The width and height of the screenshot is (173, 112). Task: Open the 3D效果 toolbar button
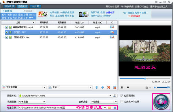point(35,6)
